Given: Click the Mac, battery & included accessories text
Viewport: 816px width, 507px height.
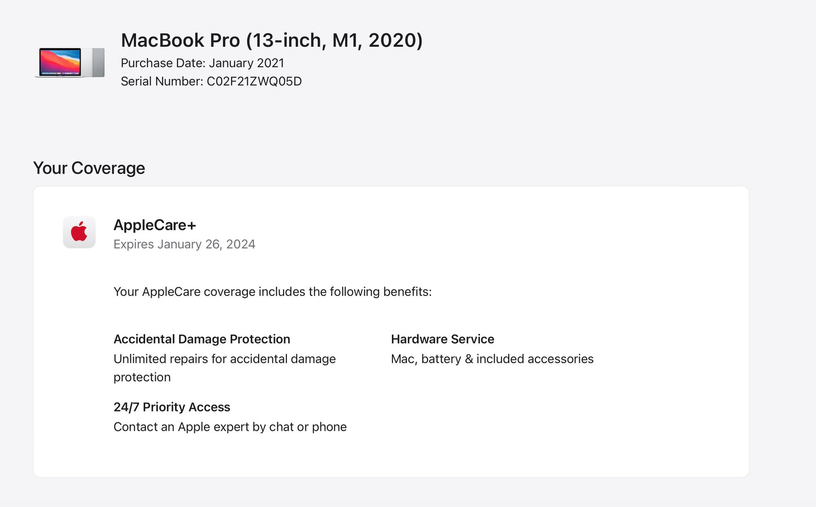Looking at the screenshot, I should pyautogui.click(x=492, y=359).
